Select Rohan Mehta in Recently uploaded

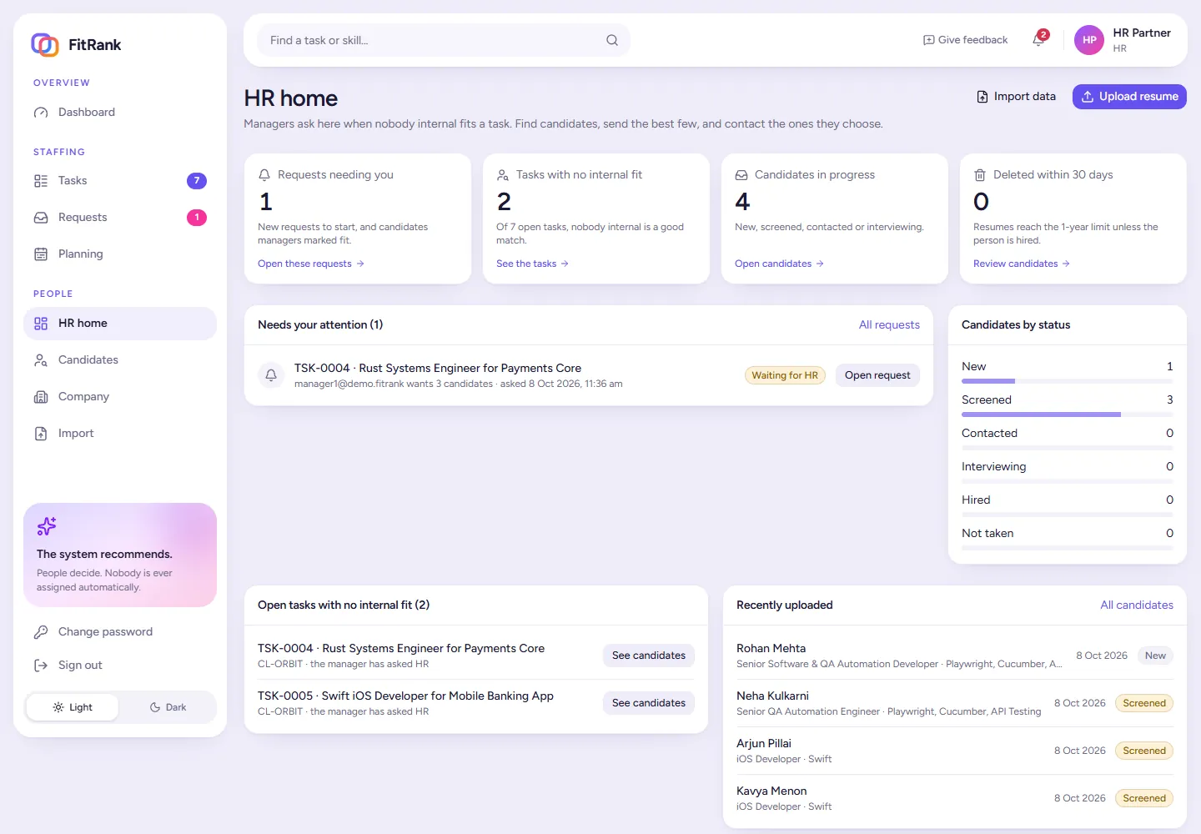955,656
